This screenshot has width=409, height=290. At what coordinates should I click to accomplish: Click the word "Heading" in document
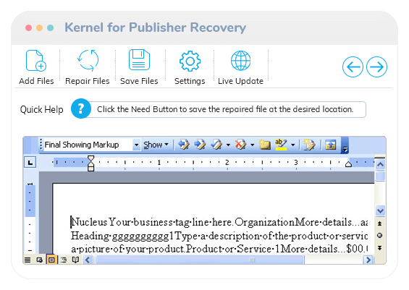(x=90, y=236)
